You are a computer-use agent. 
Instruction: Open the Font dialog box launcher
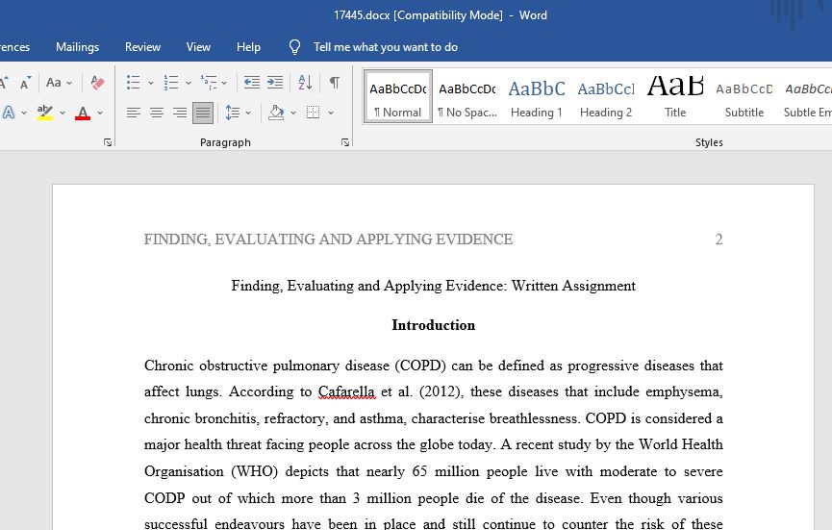point(108,142)
